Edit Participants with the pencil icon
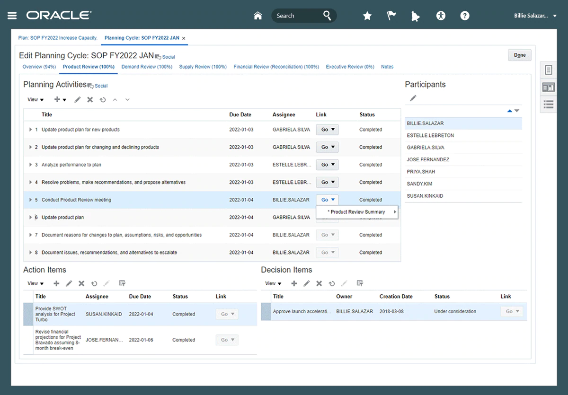The height and width of the screenshot is (395, 568). pyautogui.click(x=413, y=98)
